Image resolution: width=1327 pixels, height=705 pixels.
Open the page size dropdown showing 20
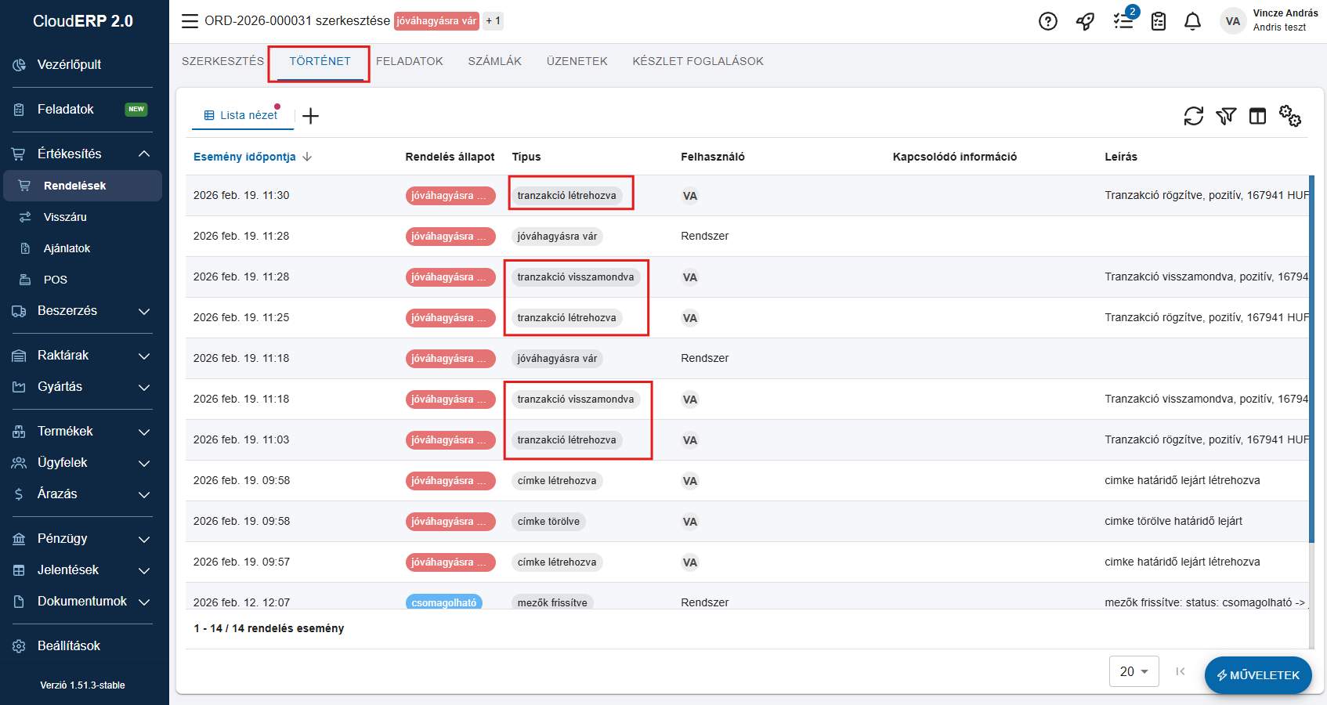(1134, 671)
